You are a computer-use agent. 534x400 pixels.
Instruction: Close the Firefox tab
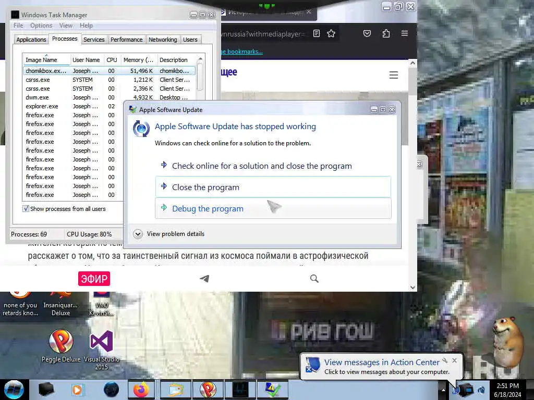(x=309, y=12)
